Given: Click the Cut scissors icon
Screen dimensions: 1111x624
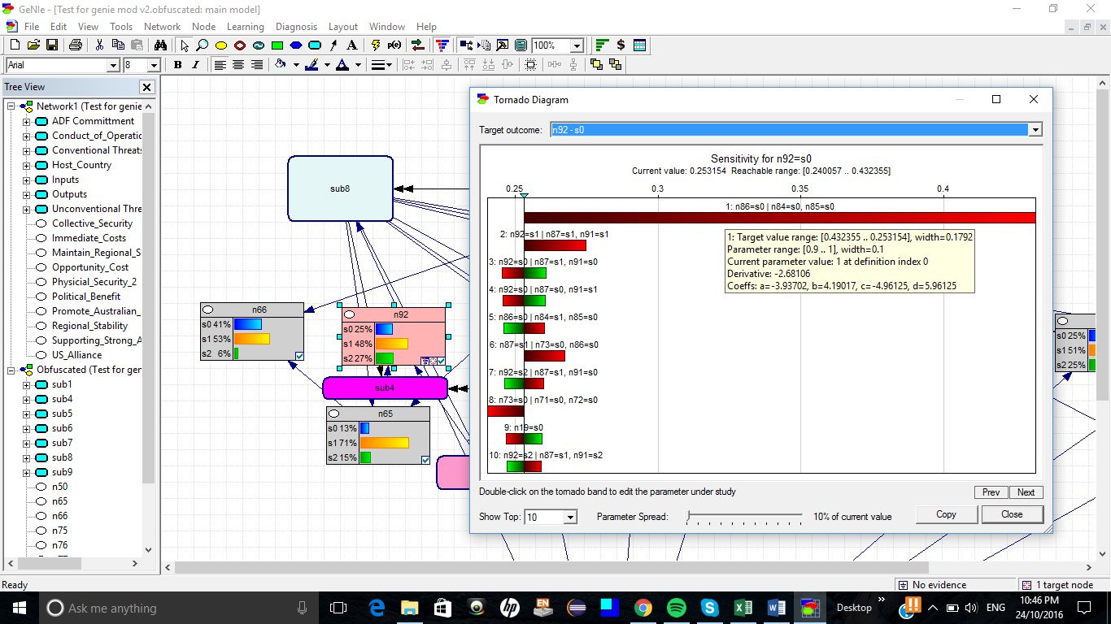Looking at the screenshot, I should [100, 45].
